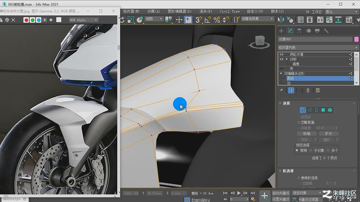Screen dimensions: 360x202
Task: Click the Edit Named Selection Sets icon
Action: click(237, 19)
